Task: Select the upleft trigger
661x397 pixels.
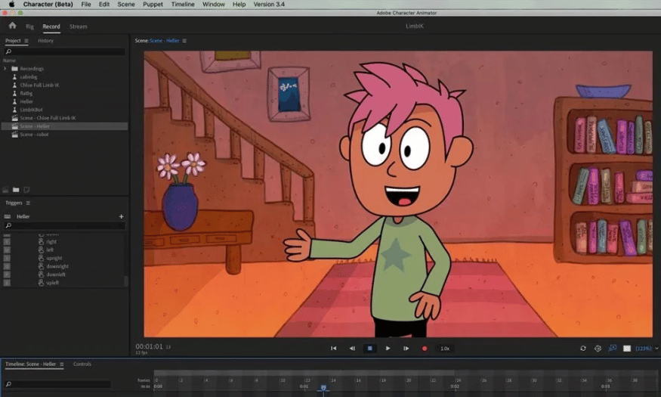Action: click(x=53, y=283)
